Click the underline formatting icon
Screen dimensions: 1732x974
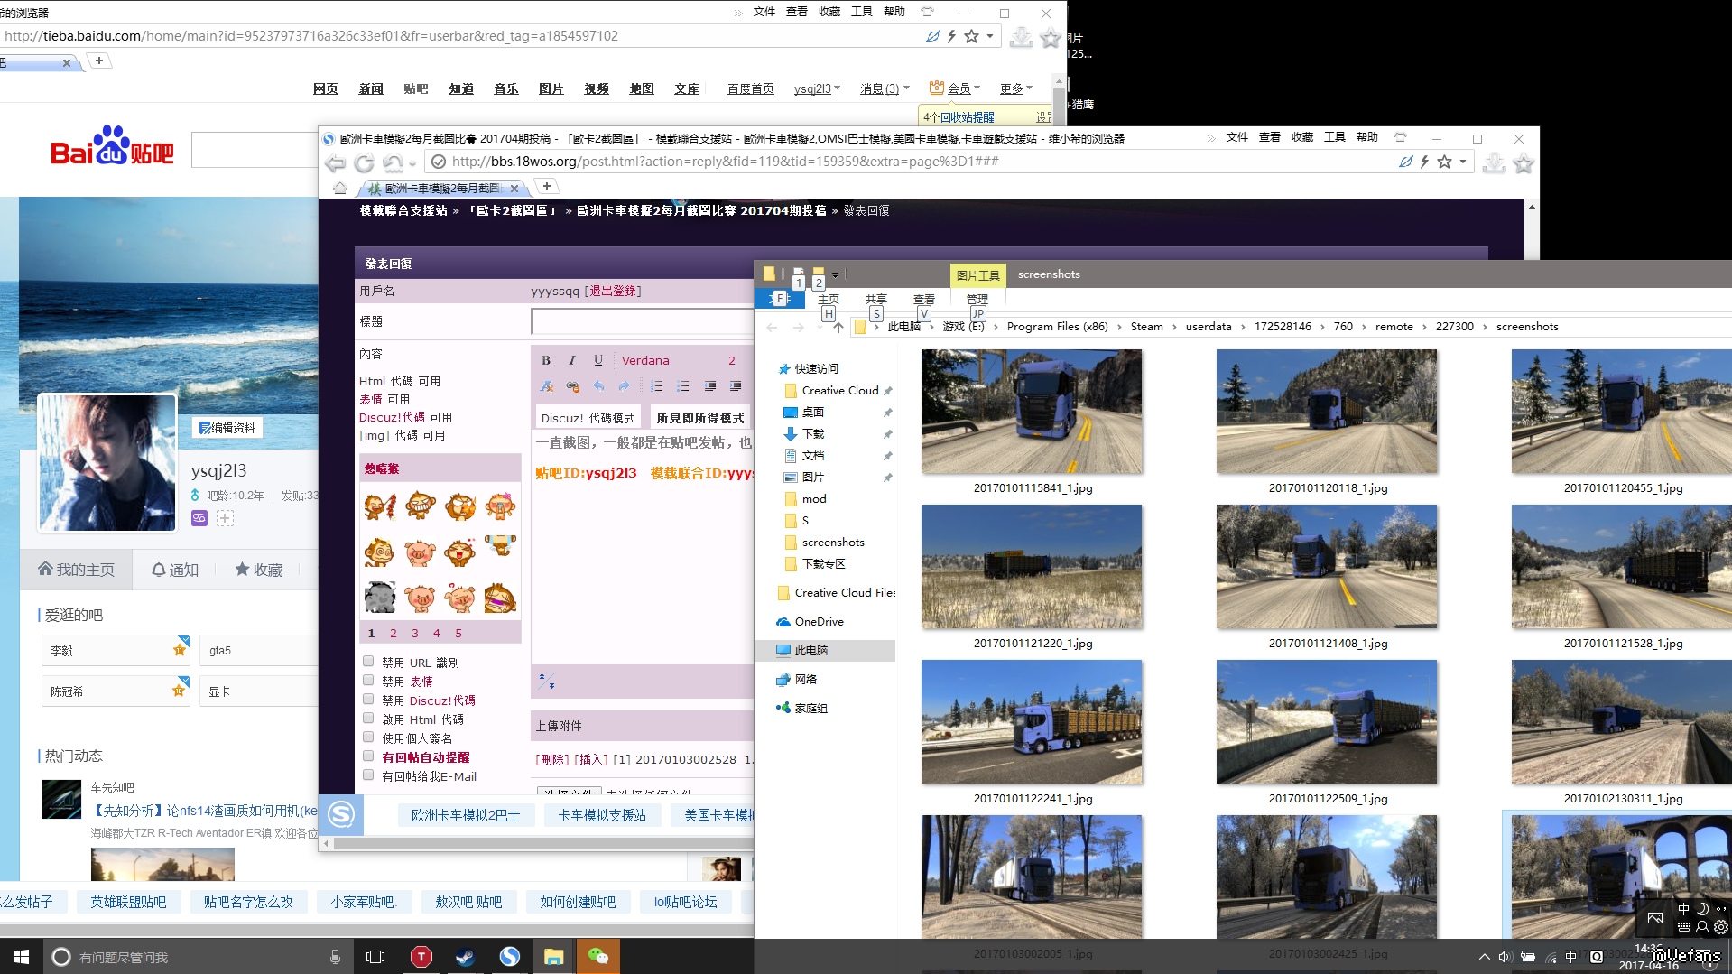(x=598, y=360)
